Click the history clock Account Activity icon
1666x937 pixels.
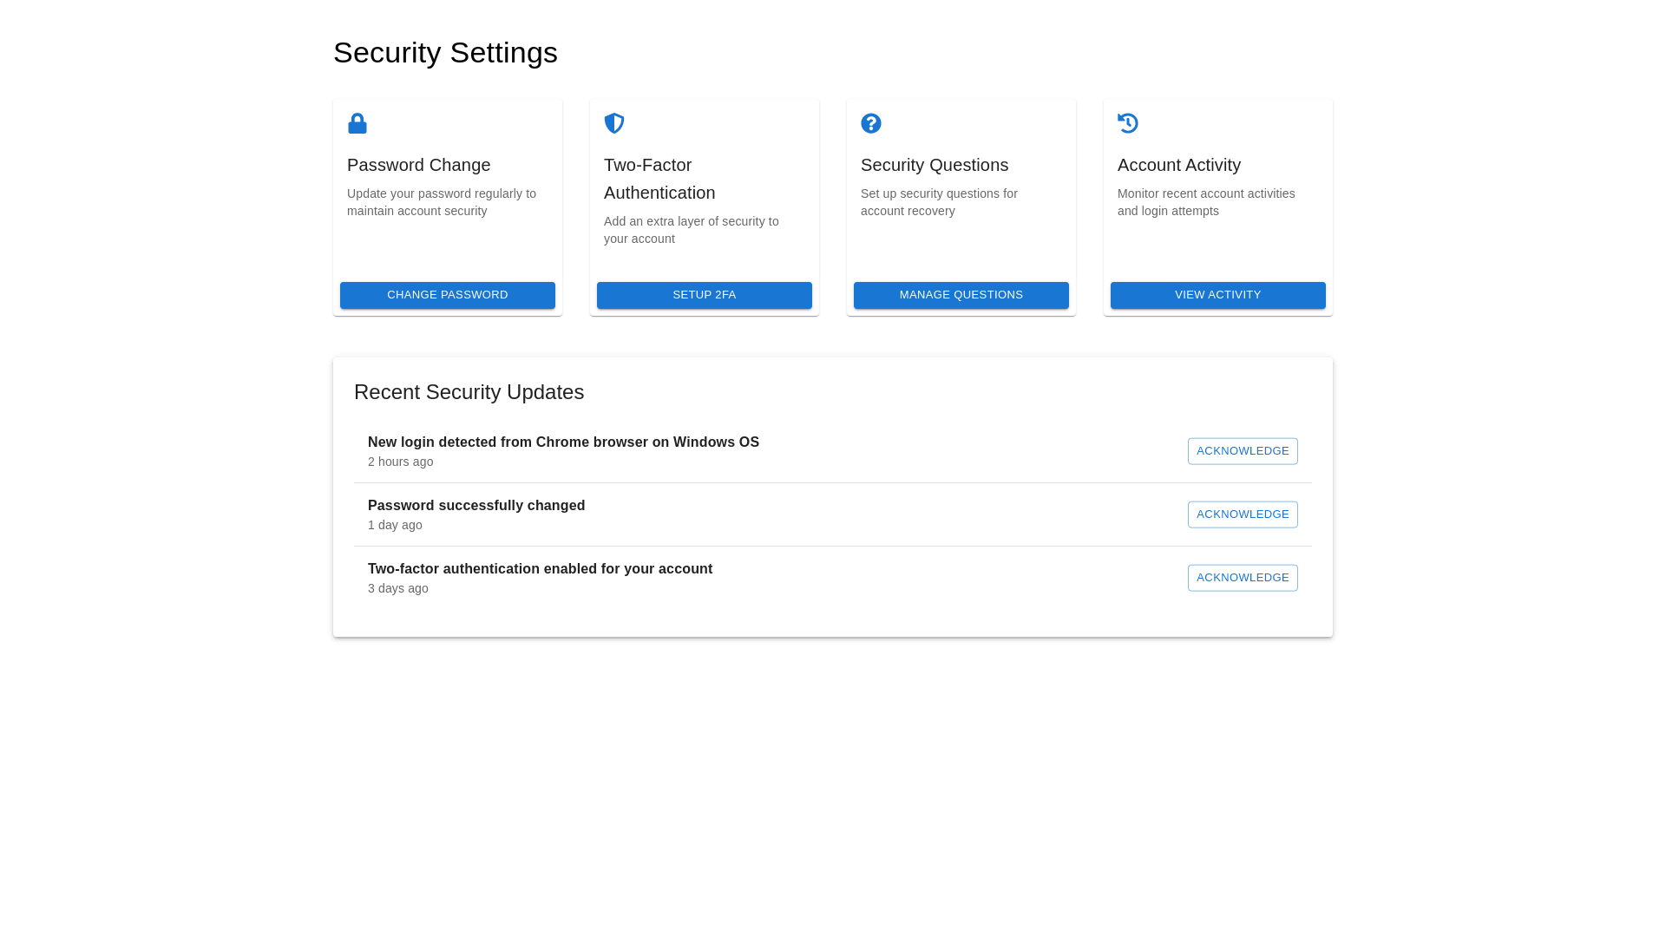pos(1127,123)
